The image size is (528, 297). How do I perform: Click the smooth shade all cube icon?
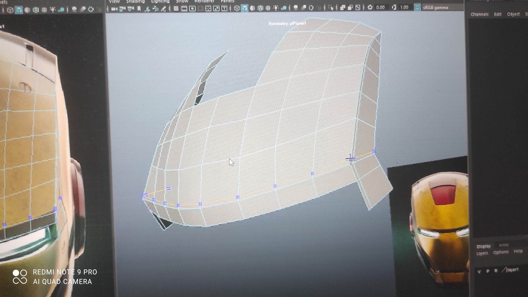point(244,9)
